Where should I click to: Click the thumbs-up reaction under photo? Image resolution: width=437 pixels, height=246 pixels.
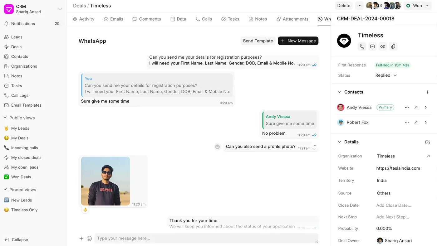[x=85, y=210]
